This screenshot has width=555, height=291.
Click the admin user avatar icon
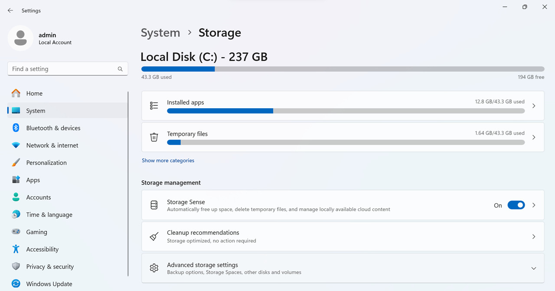20,38
